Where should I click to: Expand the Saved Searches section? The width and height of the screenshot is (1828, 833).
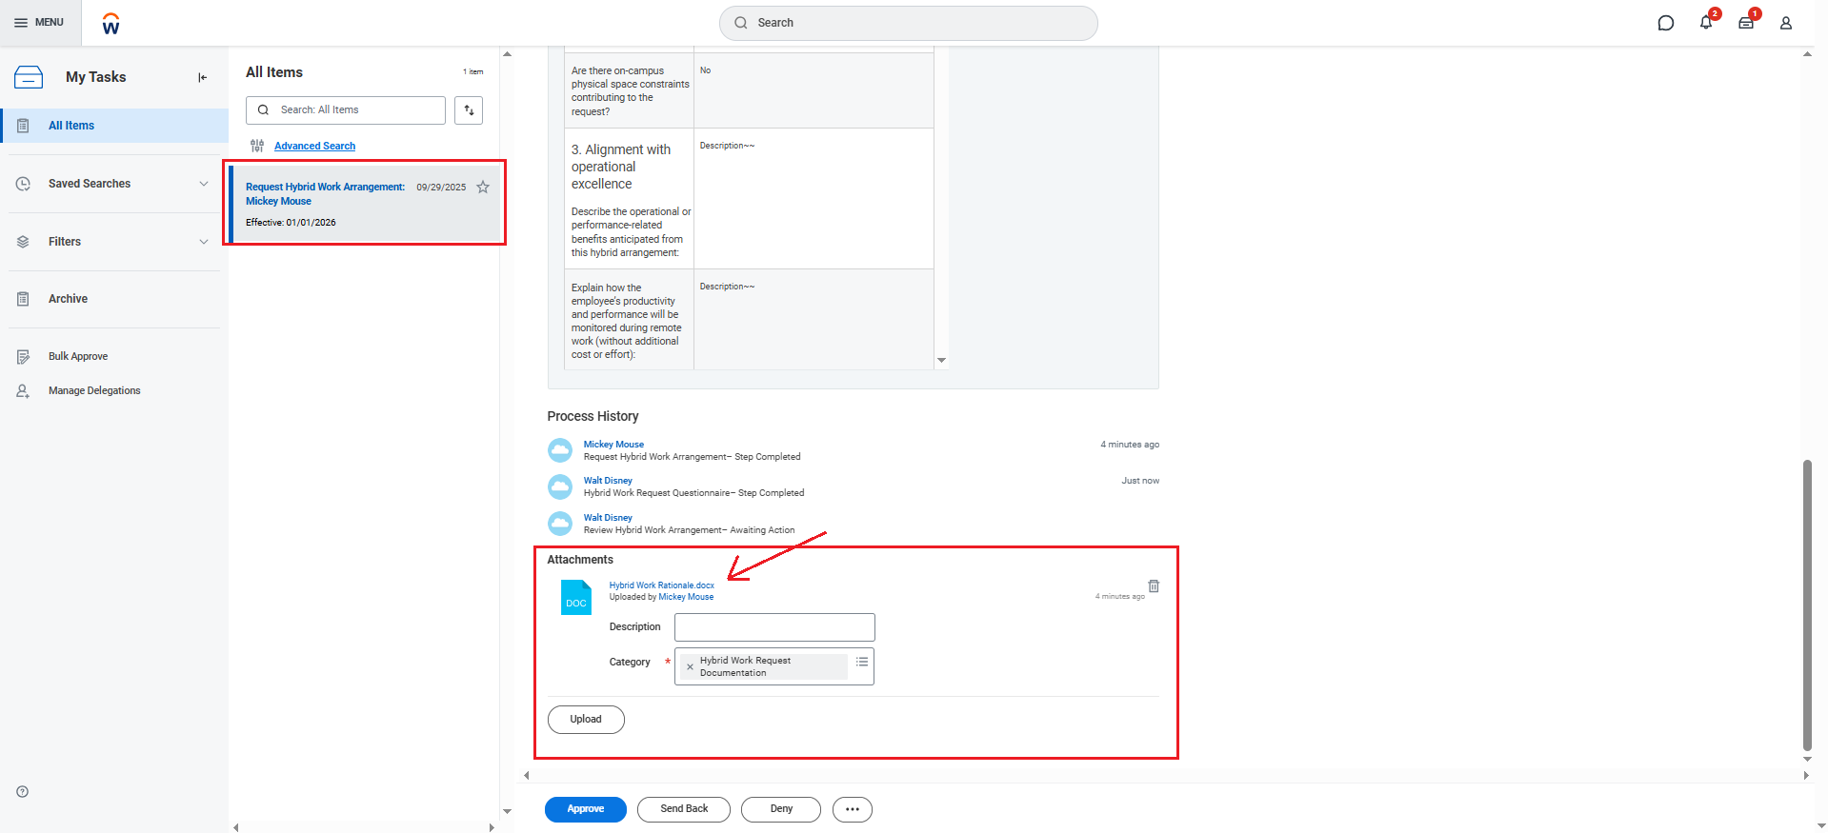[203, 184]
